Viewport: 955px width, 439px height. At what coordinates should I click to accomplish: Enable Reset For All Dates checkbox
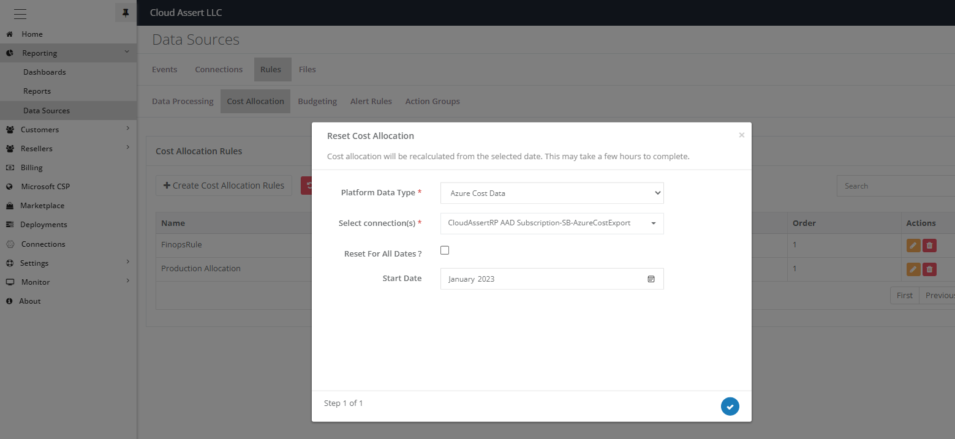click(x=445, y=250)
